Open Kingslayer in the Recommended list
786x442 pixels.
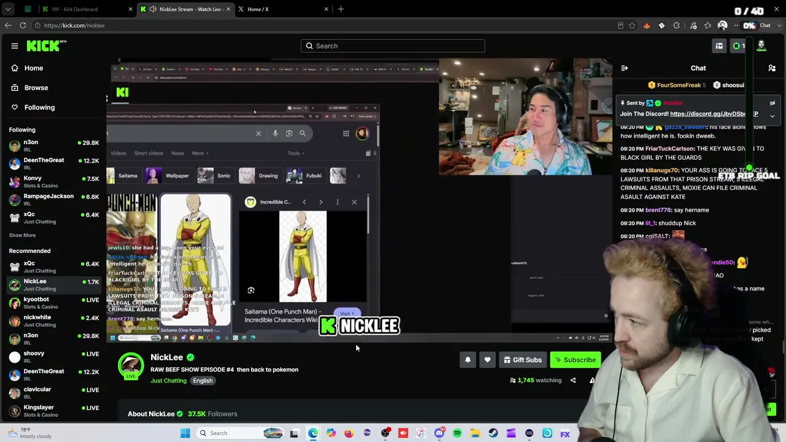pos(54,411)
